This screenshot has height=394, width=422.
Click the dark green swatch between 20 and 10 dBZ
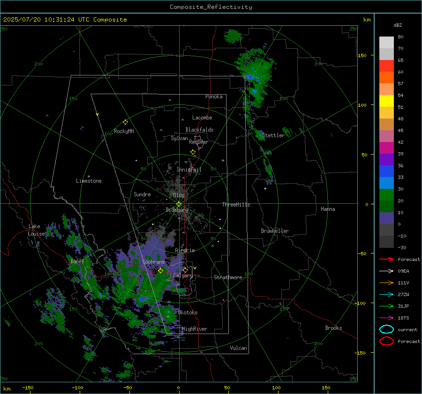[386, 207]
